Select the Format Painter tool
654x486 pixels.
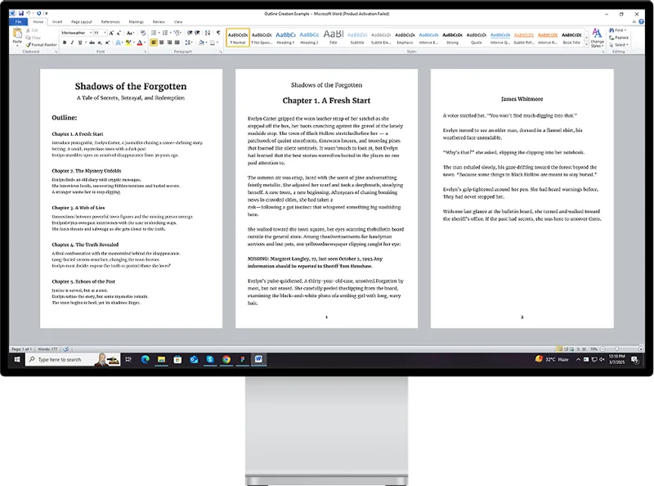click(x=43, y=44)
